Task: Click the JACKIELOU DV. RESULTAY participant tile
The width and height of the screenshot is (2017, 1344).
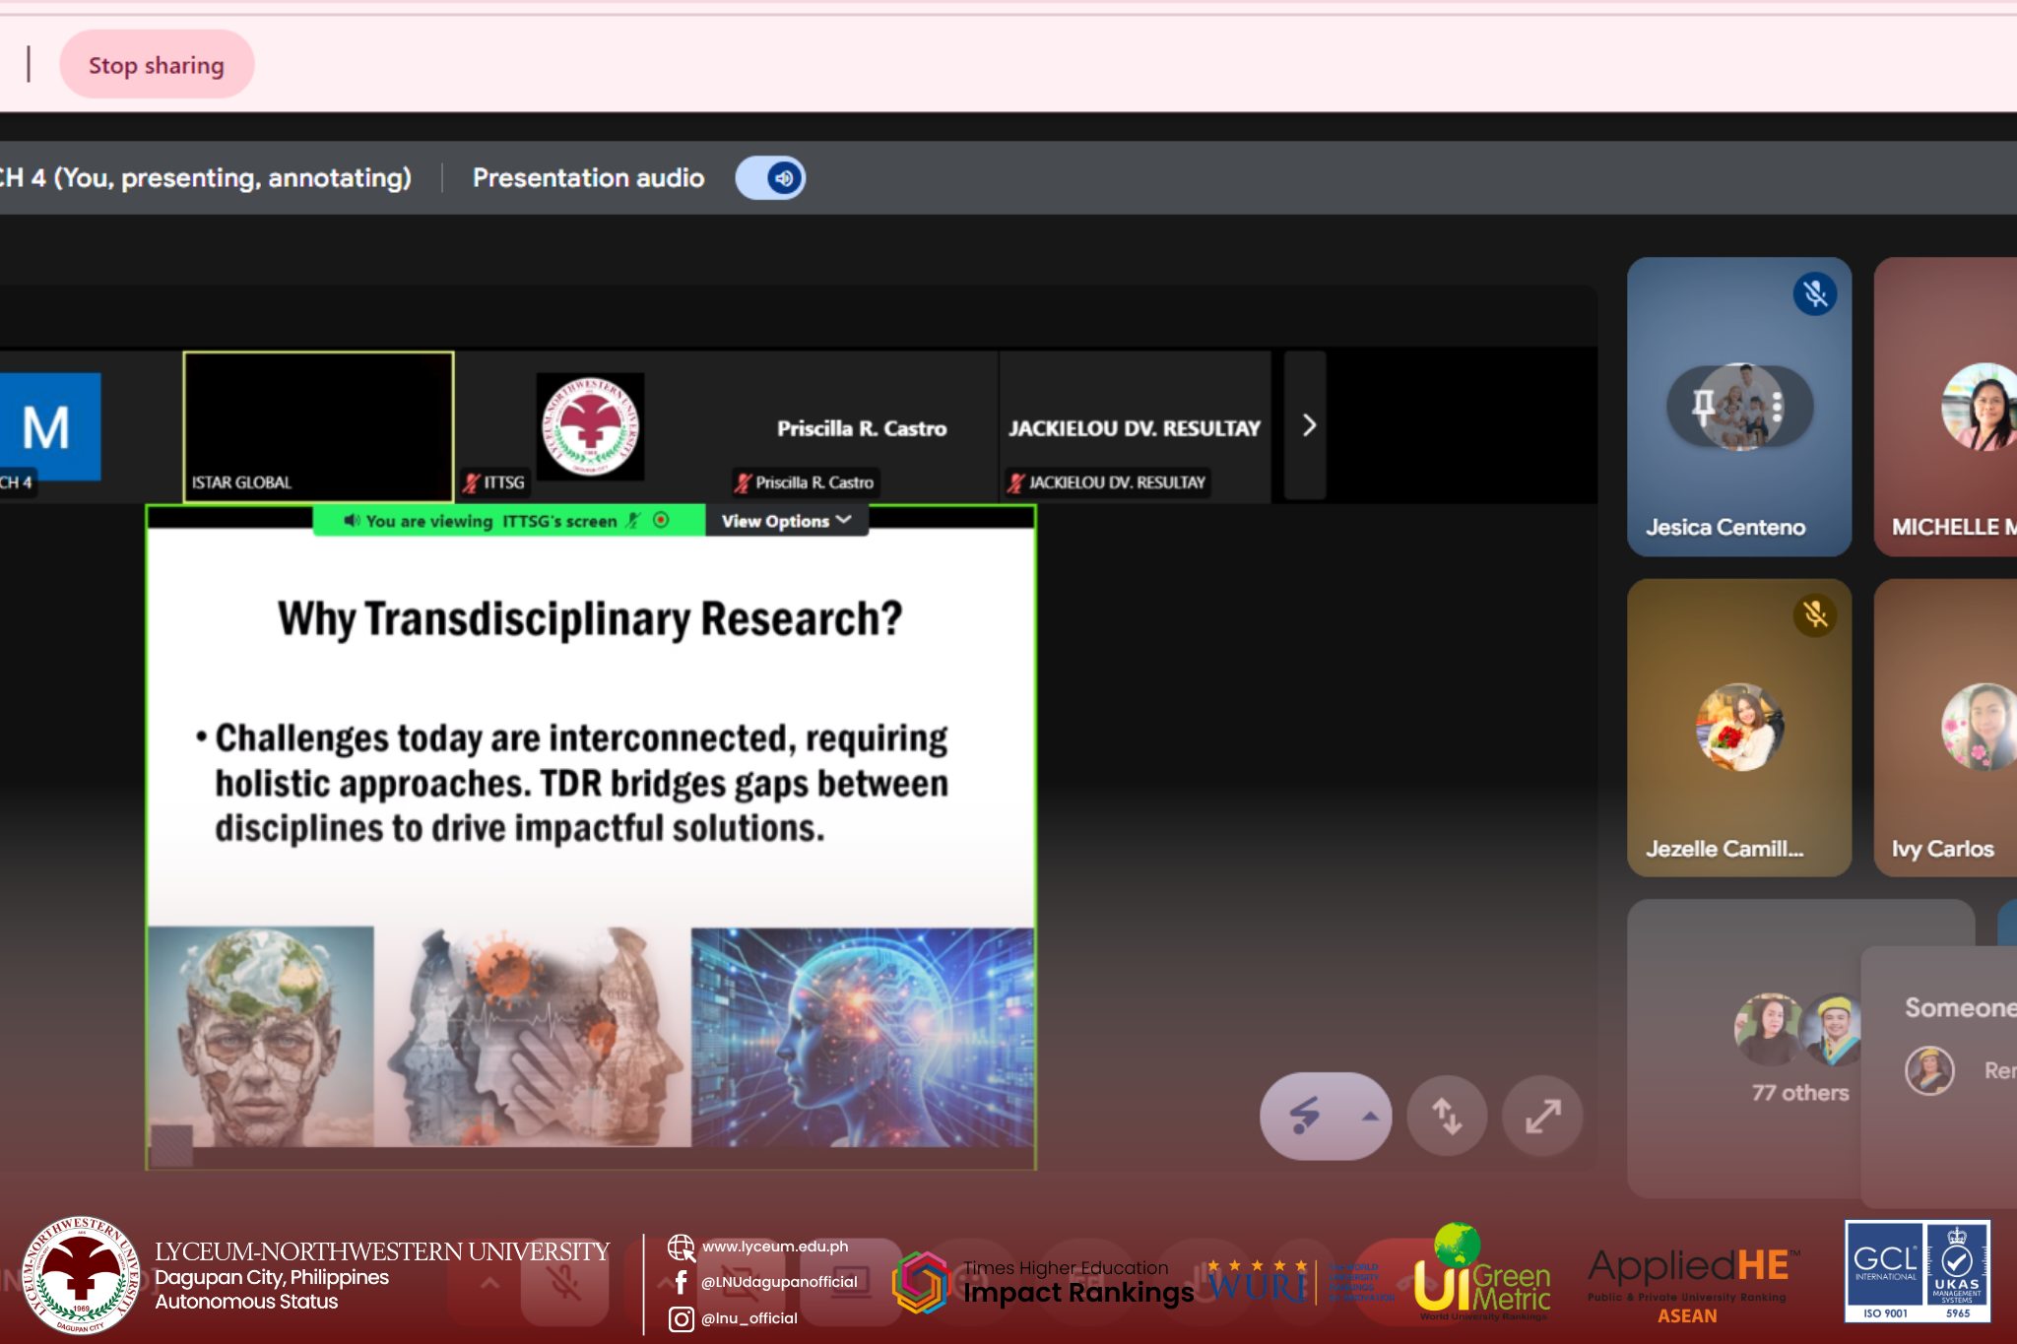Action: coord(1134,427)
